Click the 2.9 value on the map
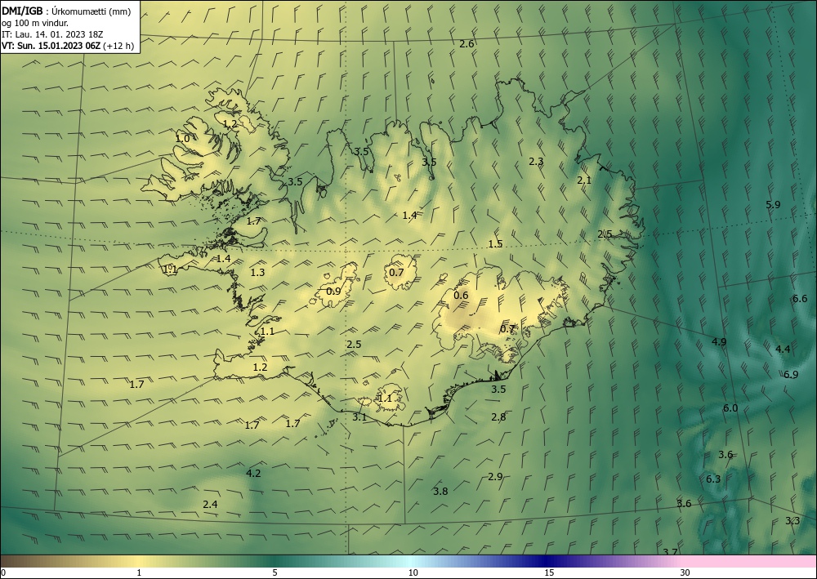817x579 pixels. point(496,476)
